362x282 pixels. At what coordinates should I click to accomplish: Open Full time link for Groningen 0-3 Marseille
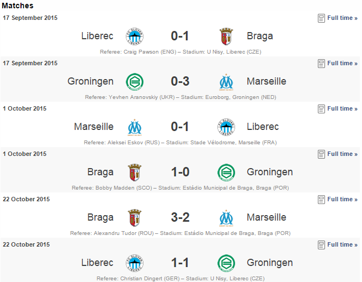(342, 63)
